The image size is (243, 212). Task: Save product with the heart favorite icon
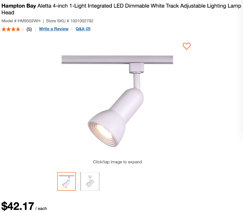pos(187,46)
